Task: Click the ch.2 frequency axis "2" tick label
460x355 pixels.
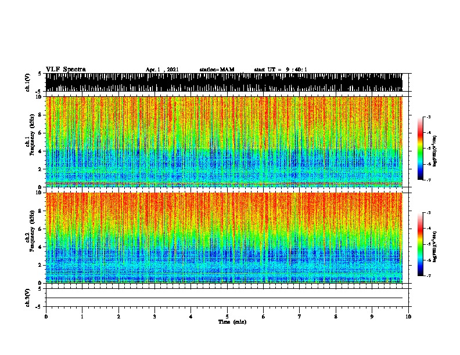Action: [x=40, y=265]
